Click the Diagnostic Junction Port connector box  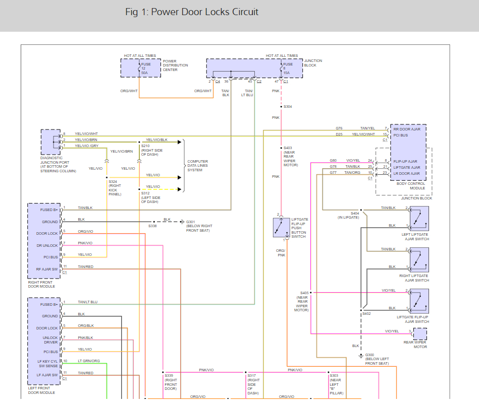[x=50, y=142]
